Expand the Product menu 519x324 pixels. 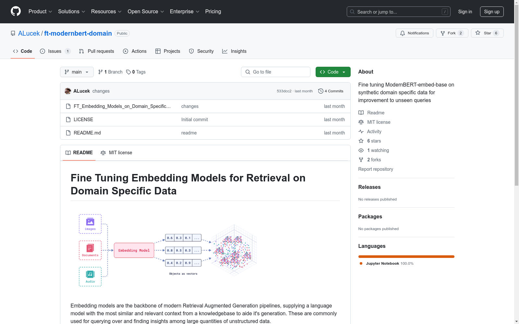click(x=40, y=12)
